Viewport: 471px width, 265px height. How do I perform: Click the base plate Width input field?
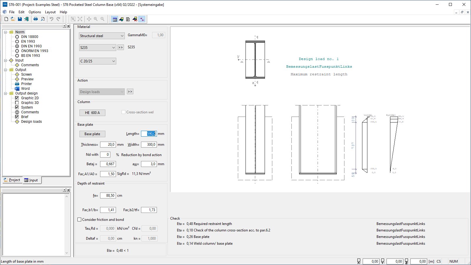149,145
